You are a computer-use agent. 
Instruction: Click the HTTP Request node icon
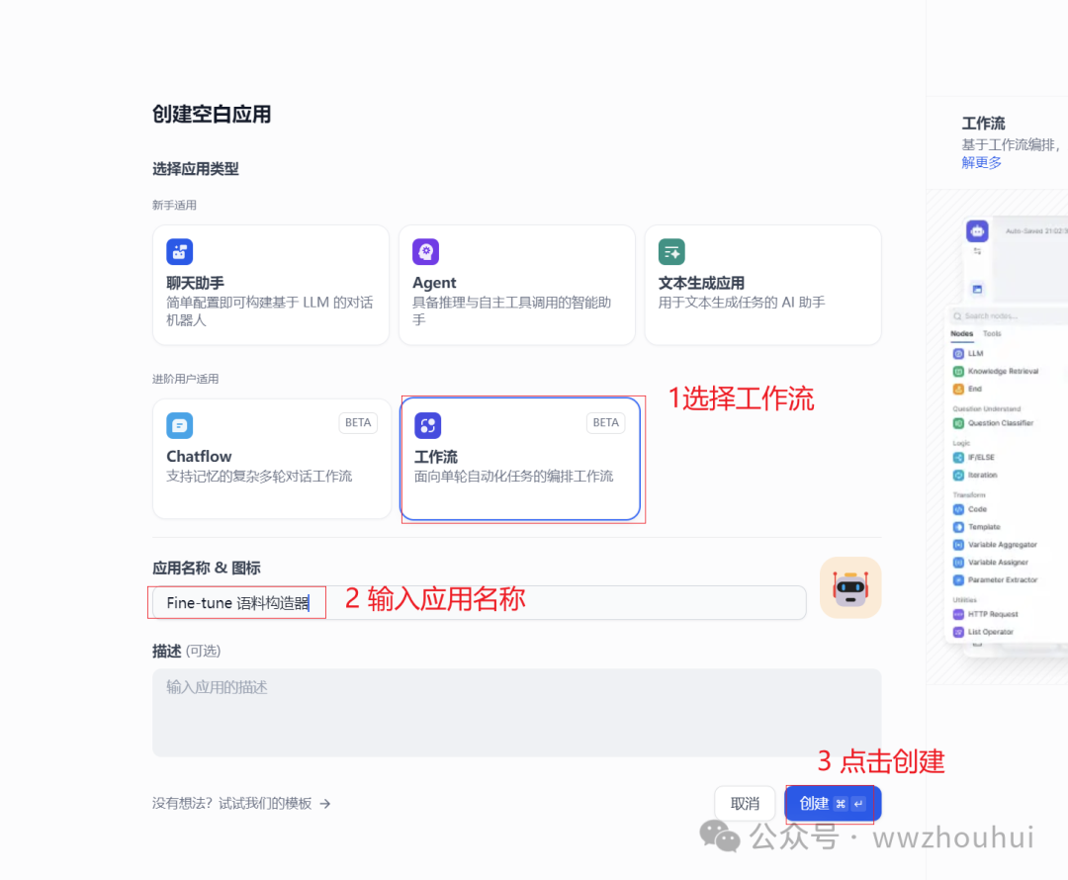point(958,614)
